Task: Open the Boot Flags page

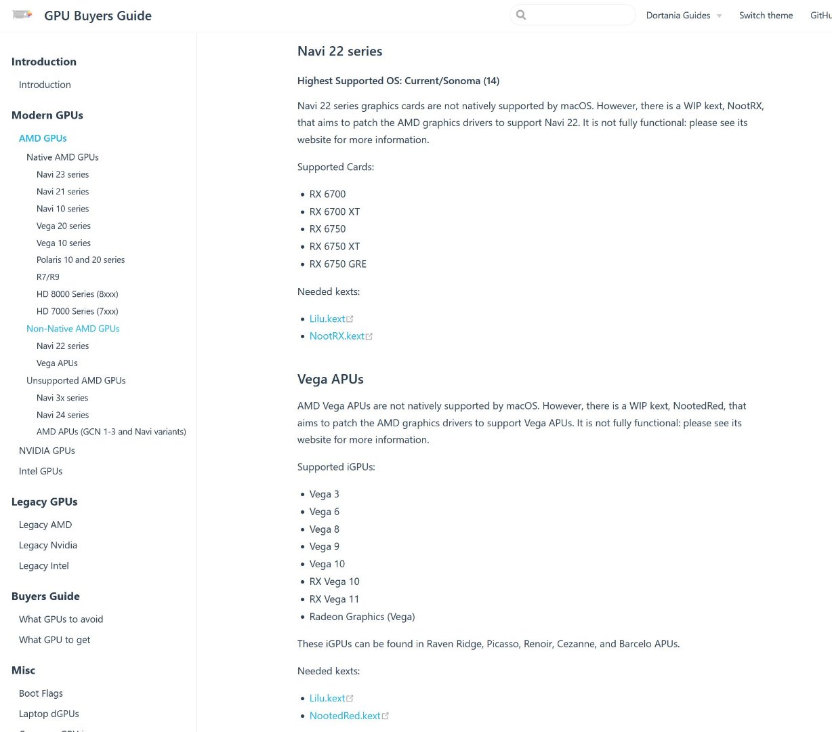Action: 41,693
